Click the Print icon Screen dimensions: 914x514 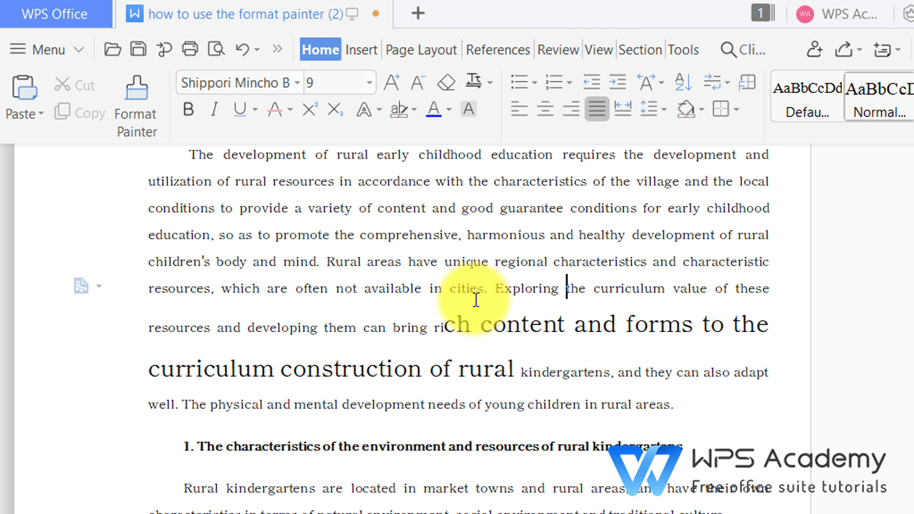[x=189, y=49]
